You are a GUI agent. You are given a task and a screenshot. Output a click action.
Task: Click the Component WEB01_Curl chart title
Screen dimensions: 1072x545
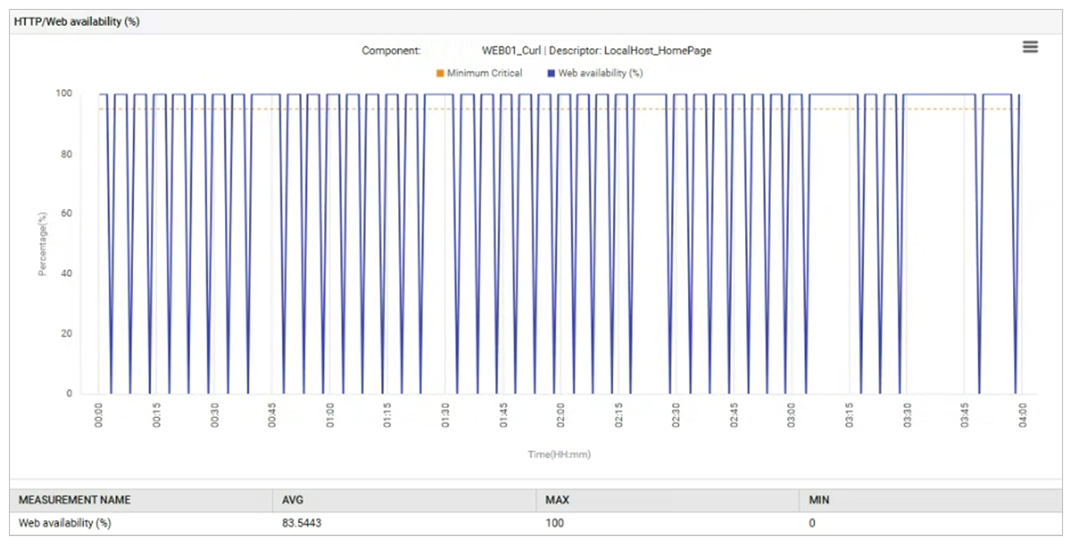536,51
